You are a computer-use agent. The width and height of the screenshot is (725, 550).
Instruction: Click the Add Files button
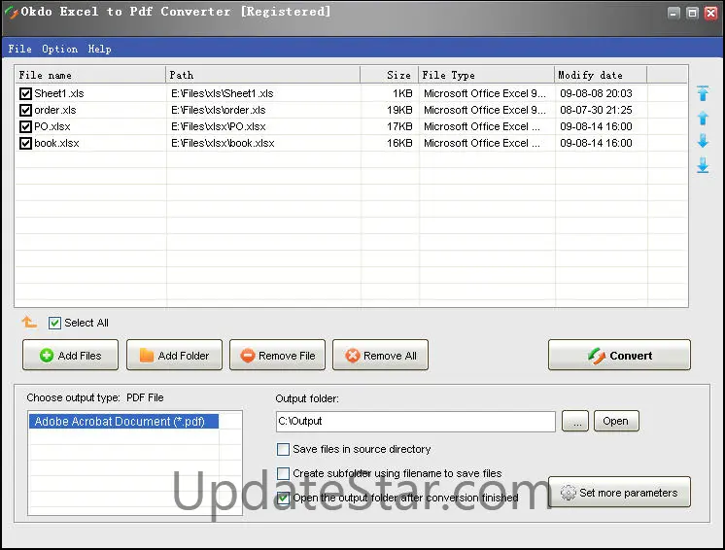tap(70, 355)
